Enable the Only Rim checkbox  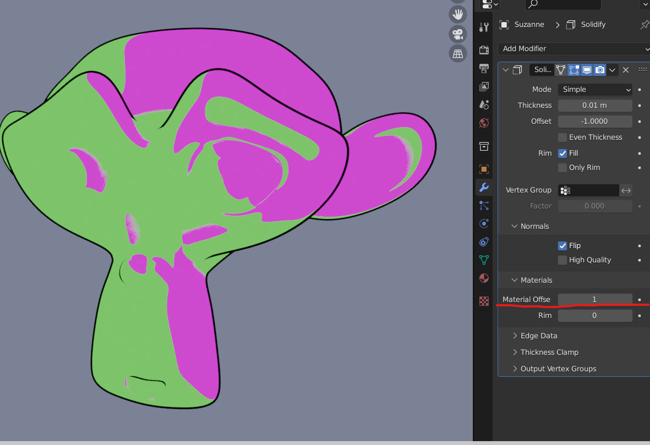tap(562, 168)
